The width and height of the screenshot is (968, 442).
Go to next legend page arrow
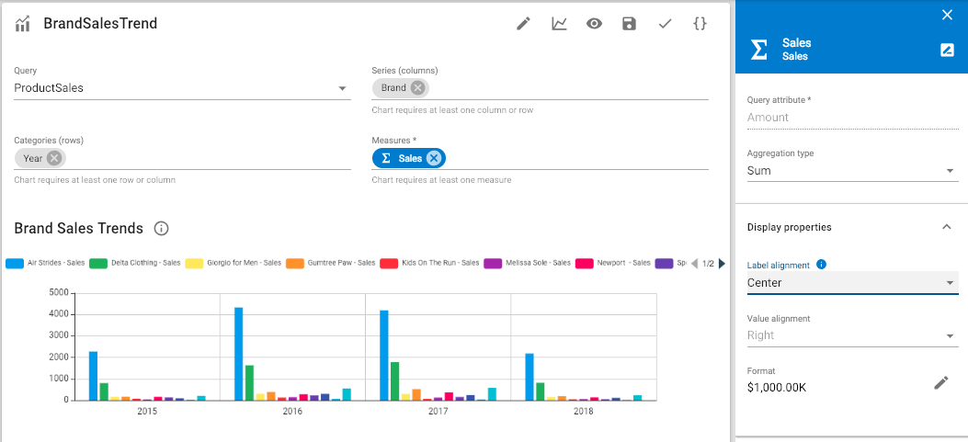(722, 264)
